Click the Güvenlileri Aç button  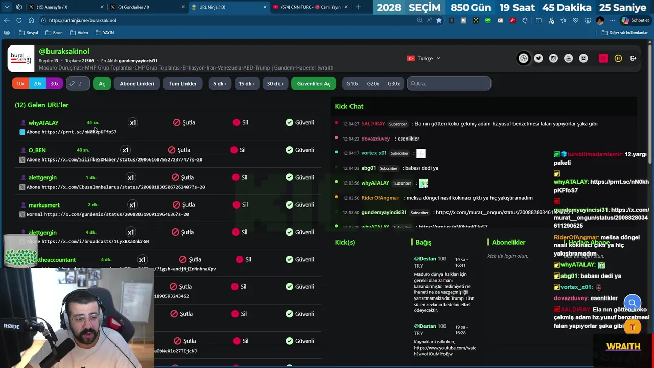(314, 83)
